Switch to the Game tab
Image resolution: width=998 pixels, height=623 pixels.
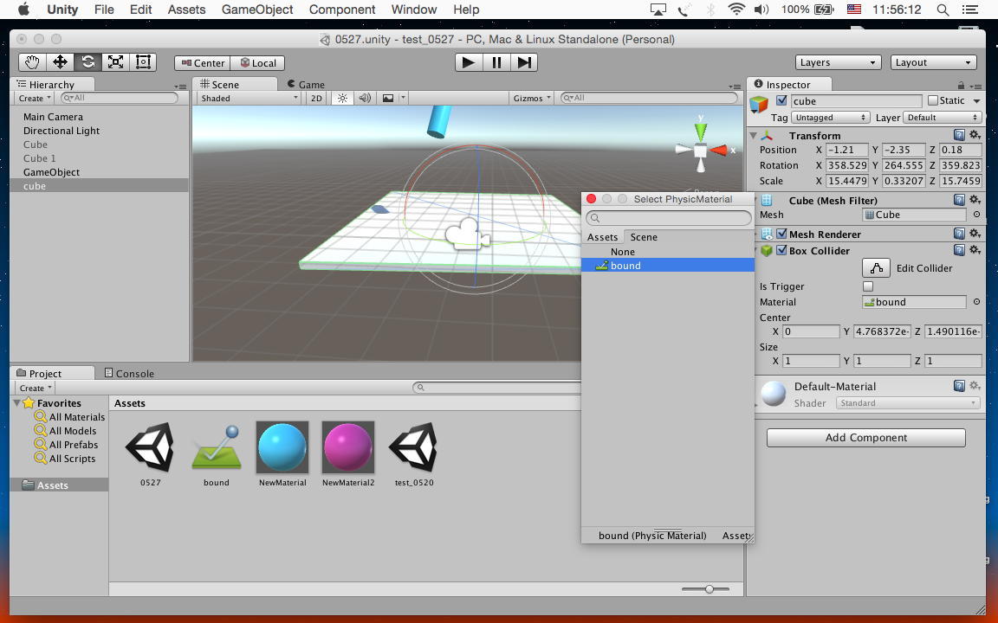311,85
